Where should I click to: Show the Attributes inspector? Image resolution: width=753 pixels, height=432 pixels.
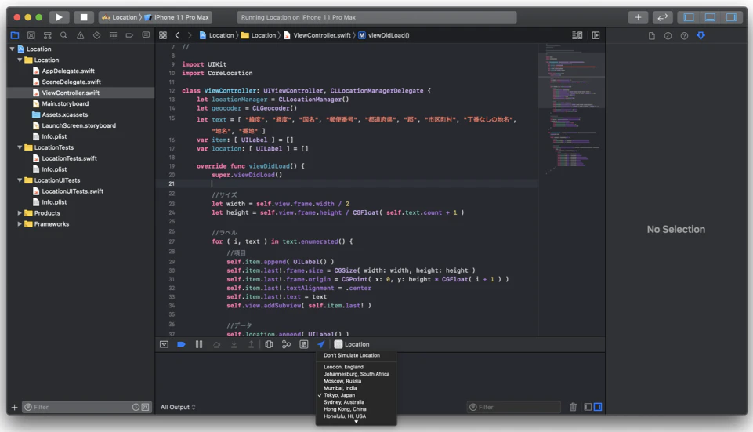pyautogui.click(x=701, y=35)
